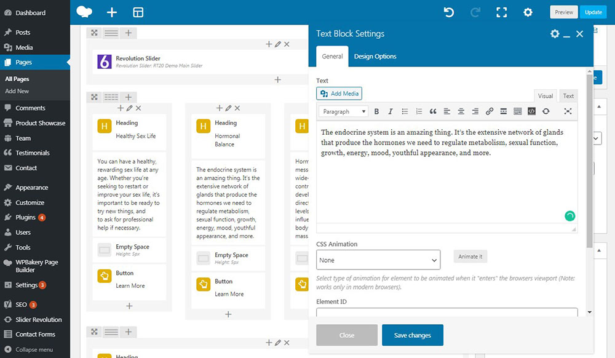Open the Text Block Settings gear dropdown
Screen dimensions: 615x358
(x=555, y=34)
